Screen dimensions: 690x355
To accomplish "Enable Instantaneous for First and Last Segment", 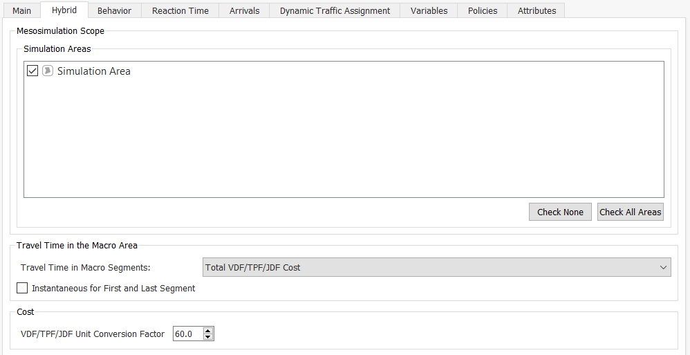I will (x=23, y=288).
